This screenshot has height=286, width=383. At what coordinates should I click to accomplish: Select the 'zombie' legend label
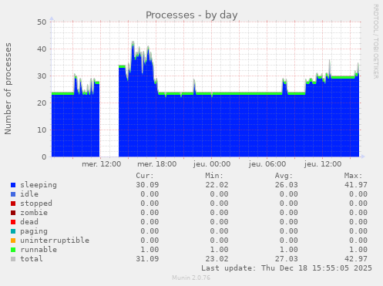pos(34,213)
